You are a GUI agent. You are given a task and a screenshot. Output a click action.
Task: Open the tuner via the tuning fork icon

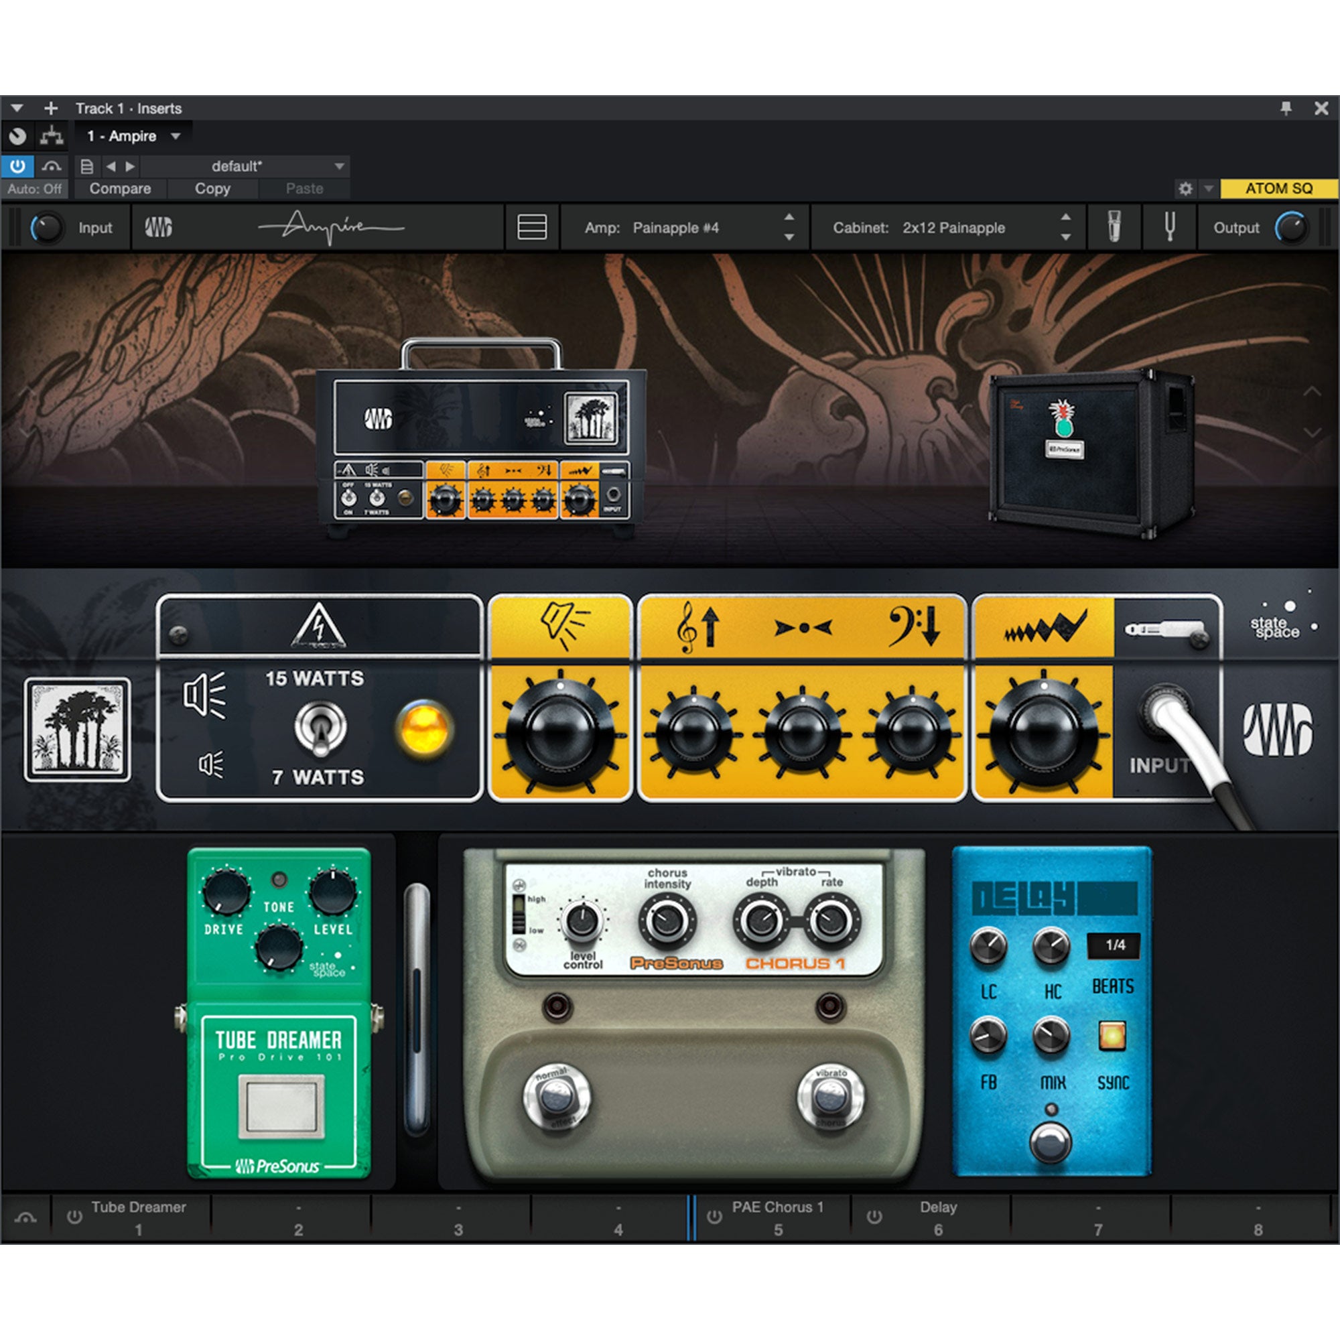(1168, 227)
